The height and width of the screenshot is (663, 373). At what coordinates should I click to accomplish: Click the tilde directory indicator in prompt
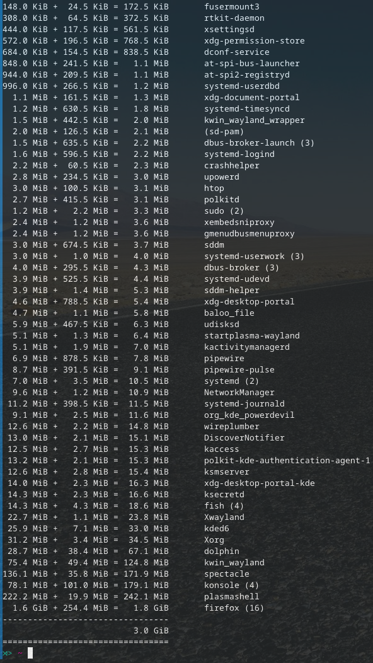click(x=20, y=654)
